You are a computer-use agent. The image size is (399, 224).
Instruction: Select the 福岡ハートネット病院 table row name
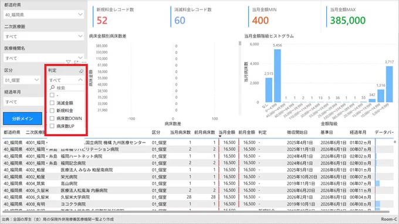click(x=82, y=156)
